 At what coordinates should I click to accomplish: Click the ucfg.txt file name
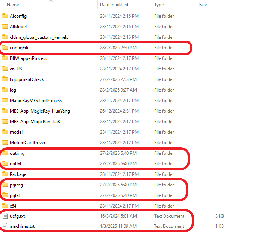17,216
